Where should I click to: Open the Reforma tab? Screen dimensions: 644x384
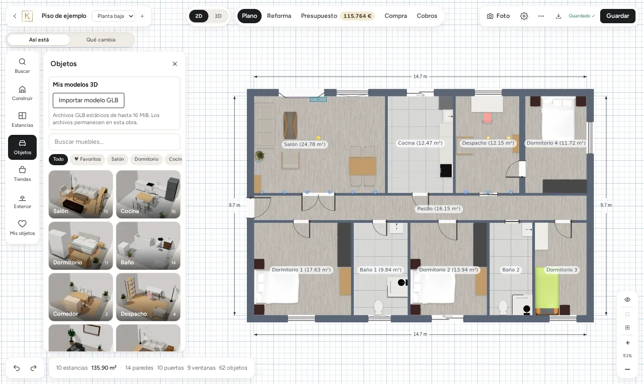279,16
